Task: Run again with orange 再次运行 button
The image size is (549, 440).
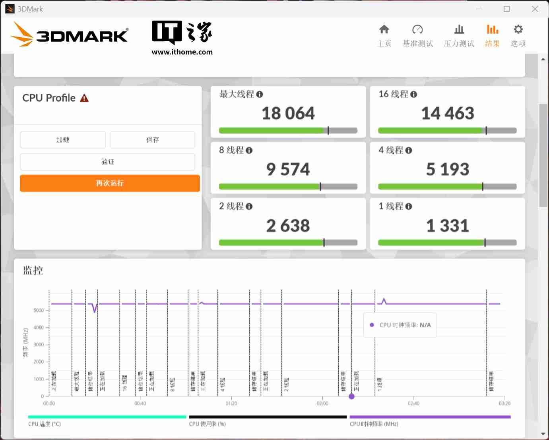Action: pos(110,183)
